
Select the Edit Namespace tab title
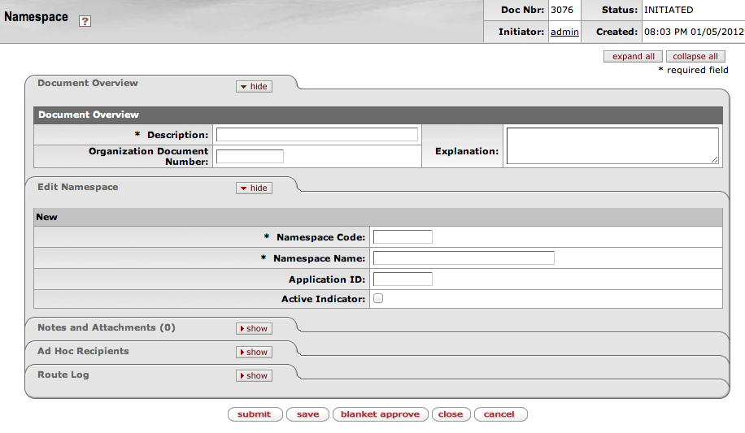[x=78, y=187]
